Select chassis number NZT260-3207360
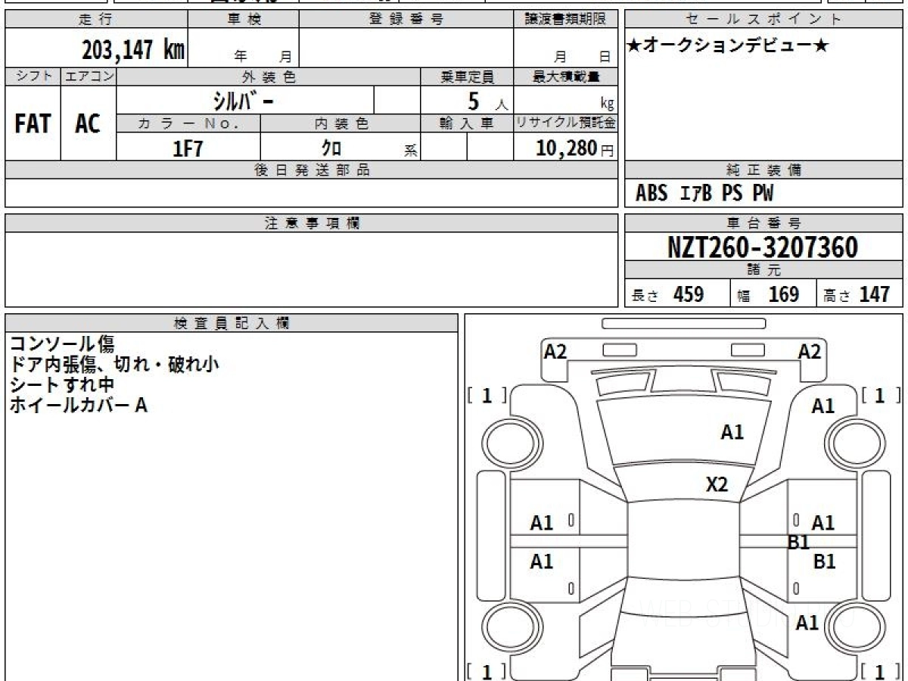Viewport: 908px width, 681px height. tap(763, 247)
